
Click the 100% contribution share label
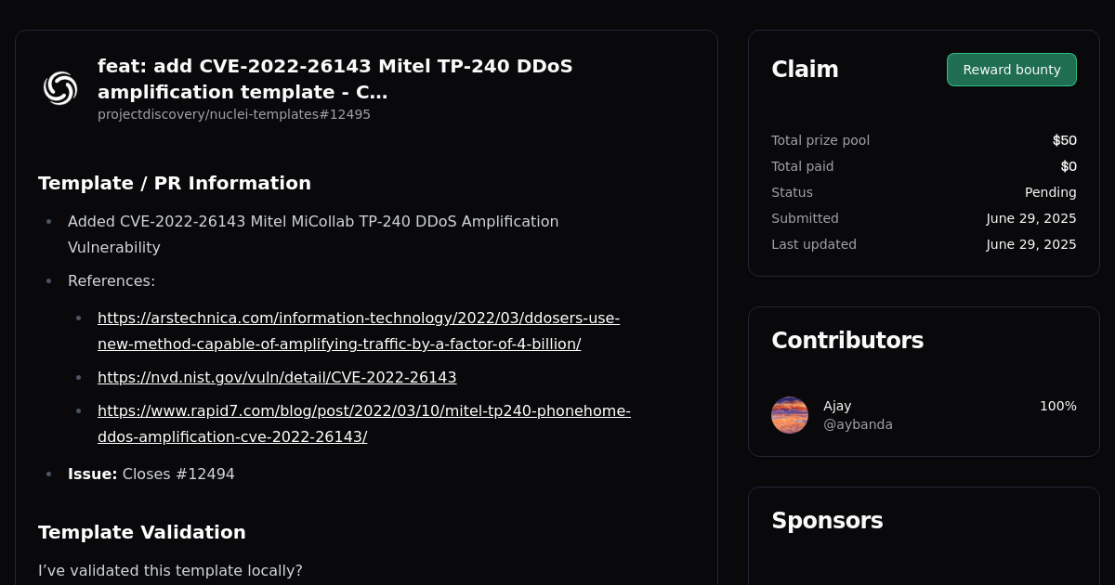(1057, 406)
